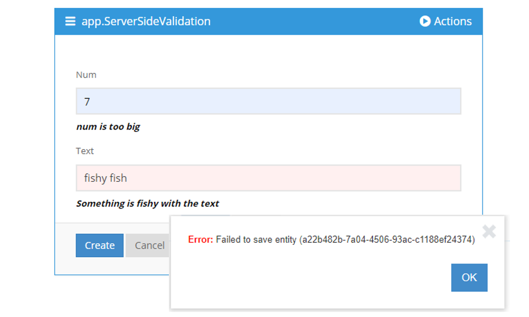The width and height of the screenshot is (529, 317).
Task: Click the Text field label
Action: 84,151
